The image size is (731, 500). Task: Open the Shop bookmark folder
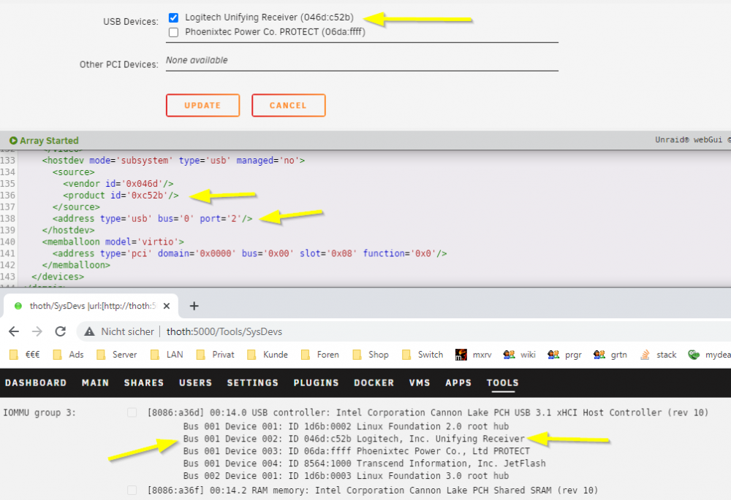[x=371, y=355]
